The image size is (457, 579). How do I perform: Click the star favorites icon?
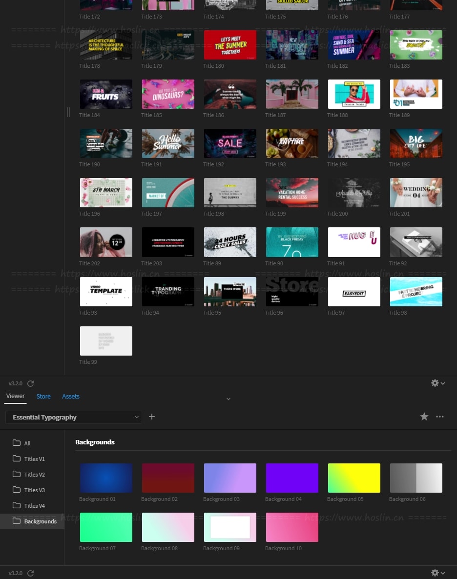pos(424,417)
